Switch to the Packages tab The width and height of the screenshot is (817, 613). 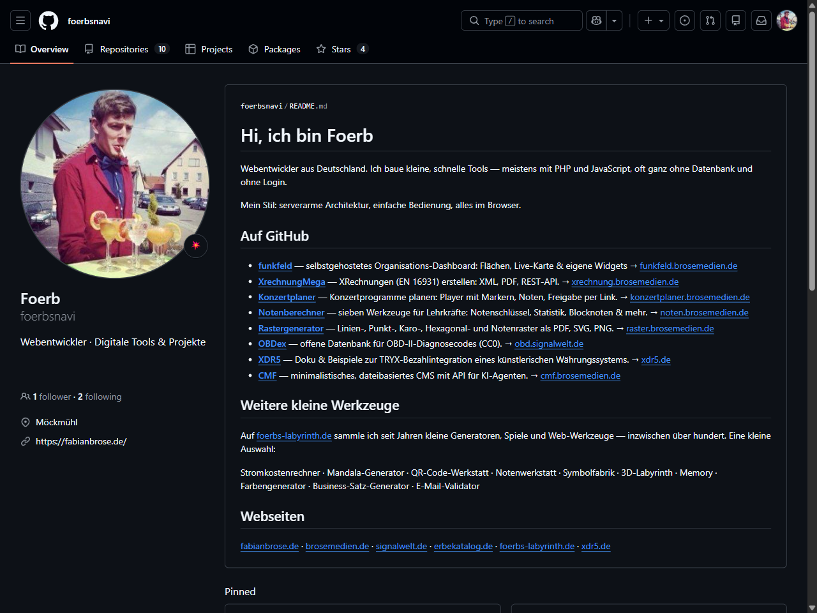point(274,49)
